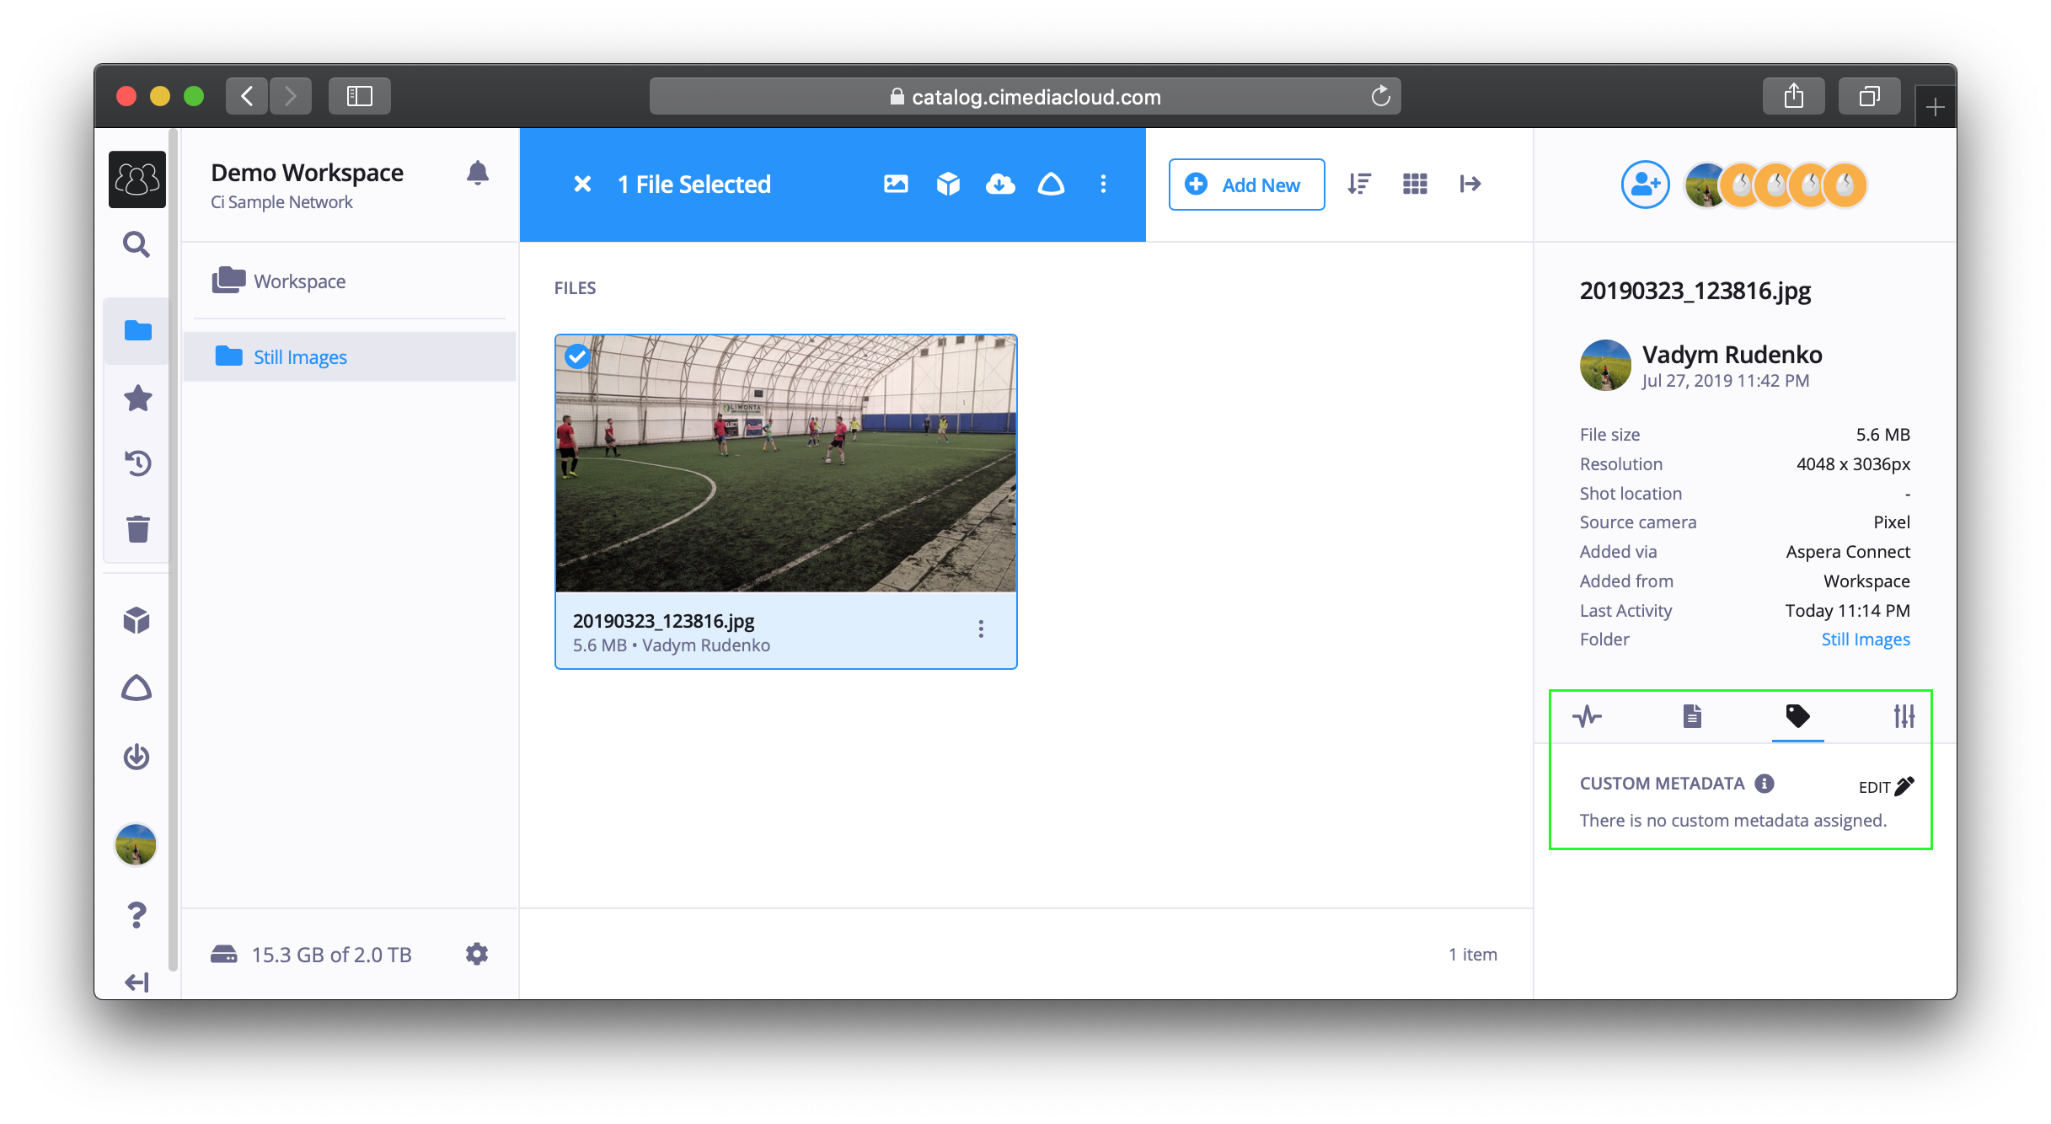Click Safari share button
2051x1124 pixels.
coord(1793,96)
